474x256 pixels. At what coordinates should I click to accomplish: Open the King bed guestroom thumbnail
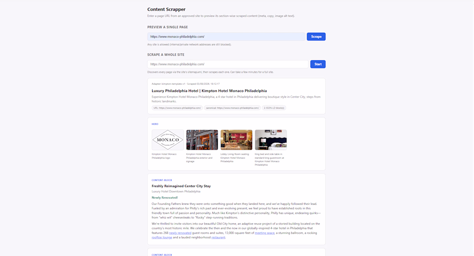click(271, 140)
